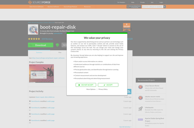Click See All Activity link
The height and width of the screenshot is (128, 194).
tap(125, 127)
